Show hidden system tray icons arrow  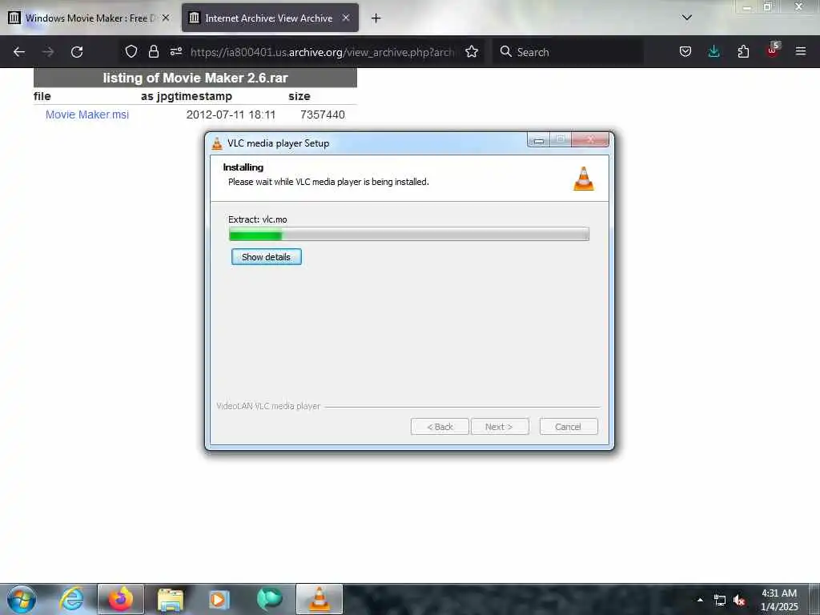[x=700, y=600]
